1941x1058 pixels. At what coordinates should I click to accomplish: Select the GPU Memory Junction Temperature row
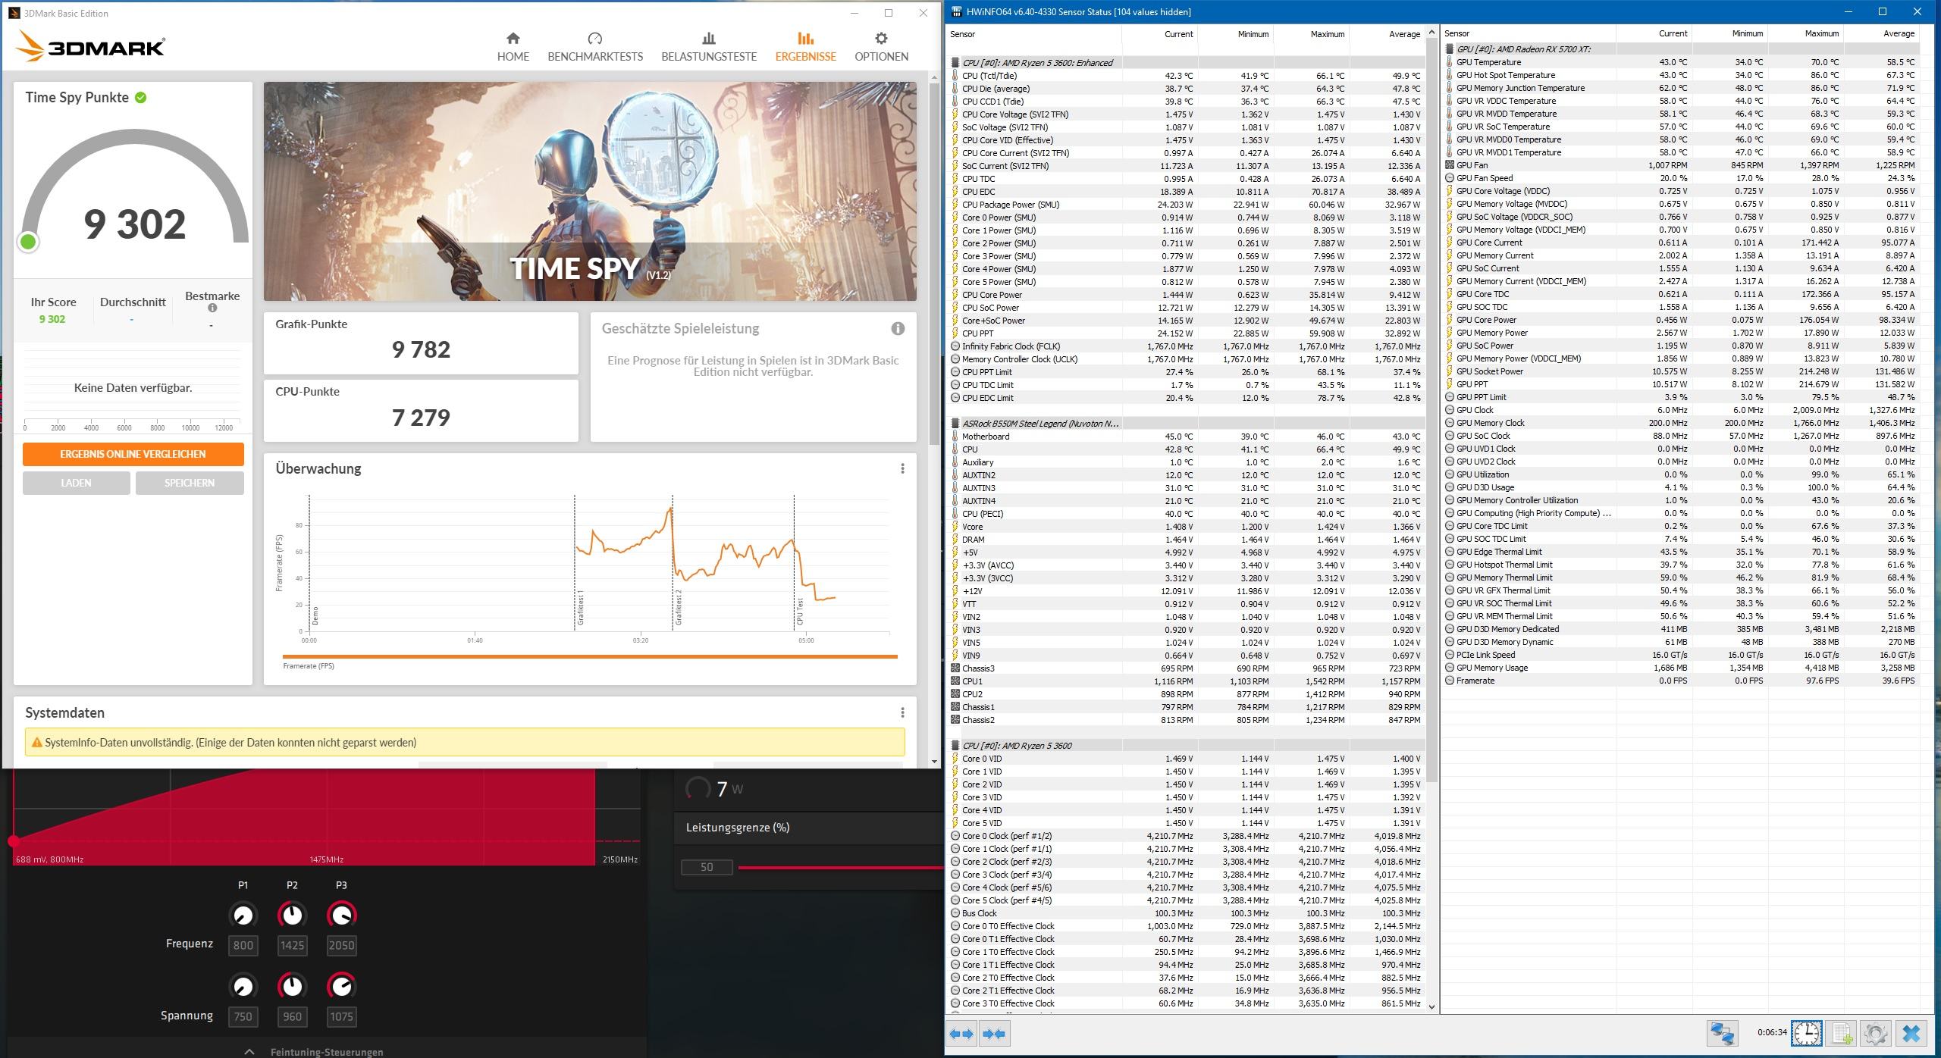(x=1680, y=88)
